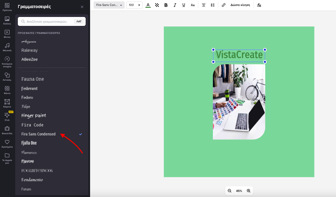Open Κινούμενα στοιχεία animated elements panel
336x197 pixels.
pos(7,62)
